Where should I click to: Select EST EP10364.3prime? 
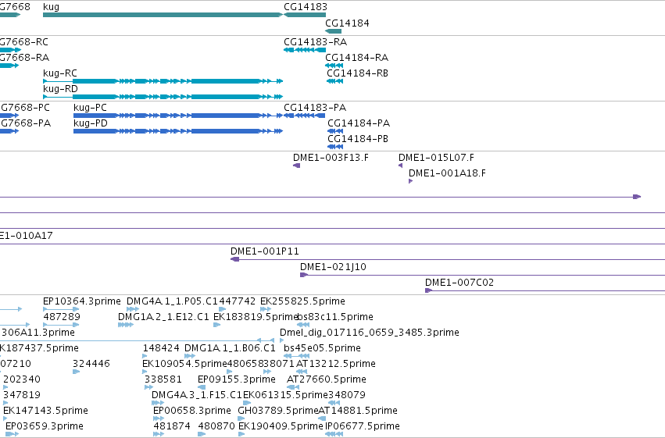click(61, 309)
